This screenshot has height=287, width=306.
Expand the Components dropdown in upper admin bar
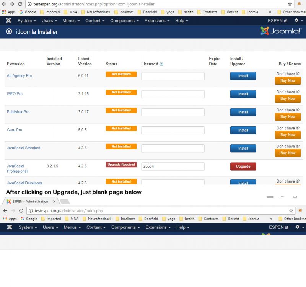coord(124,21)
